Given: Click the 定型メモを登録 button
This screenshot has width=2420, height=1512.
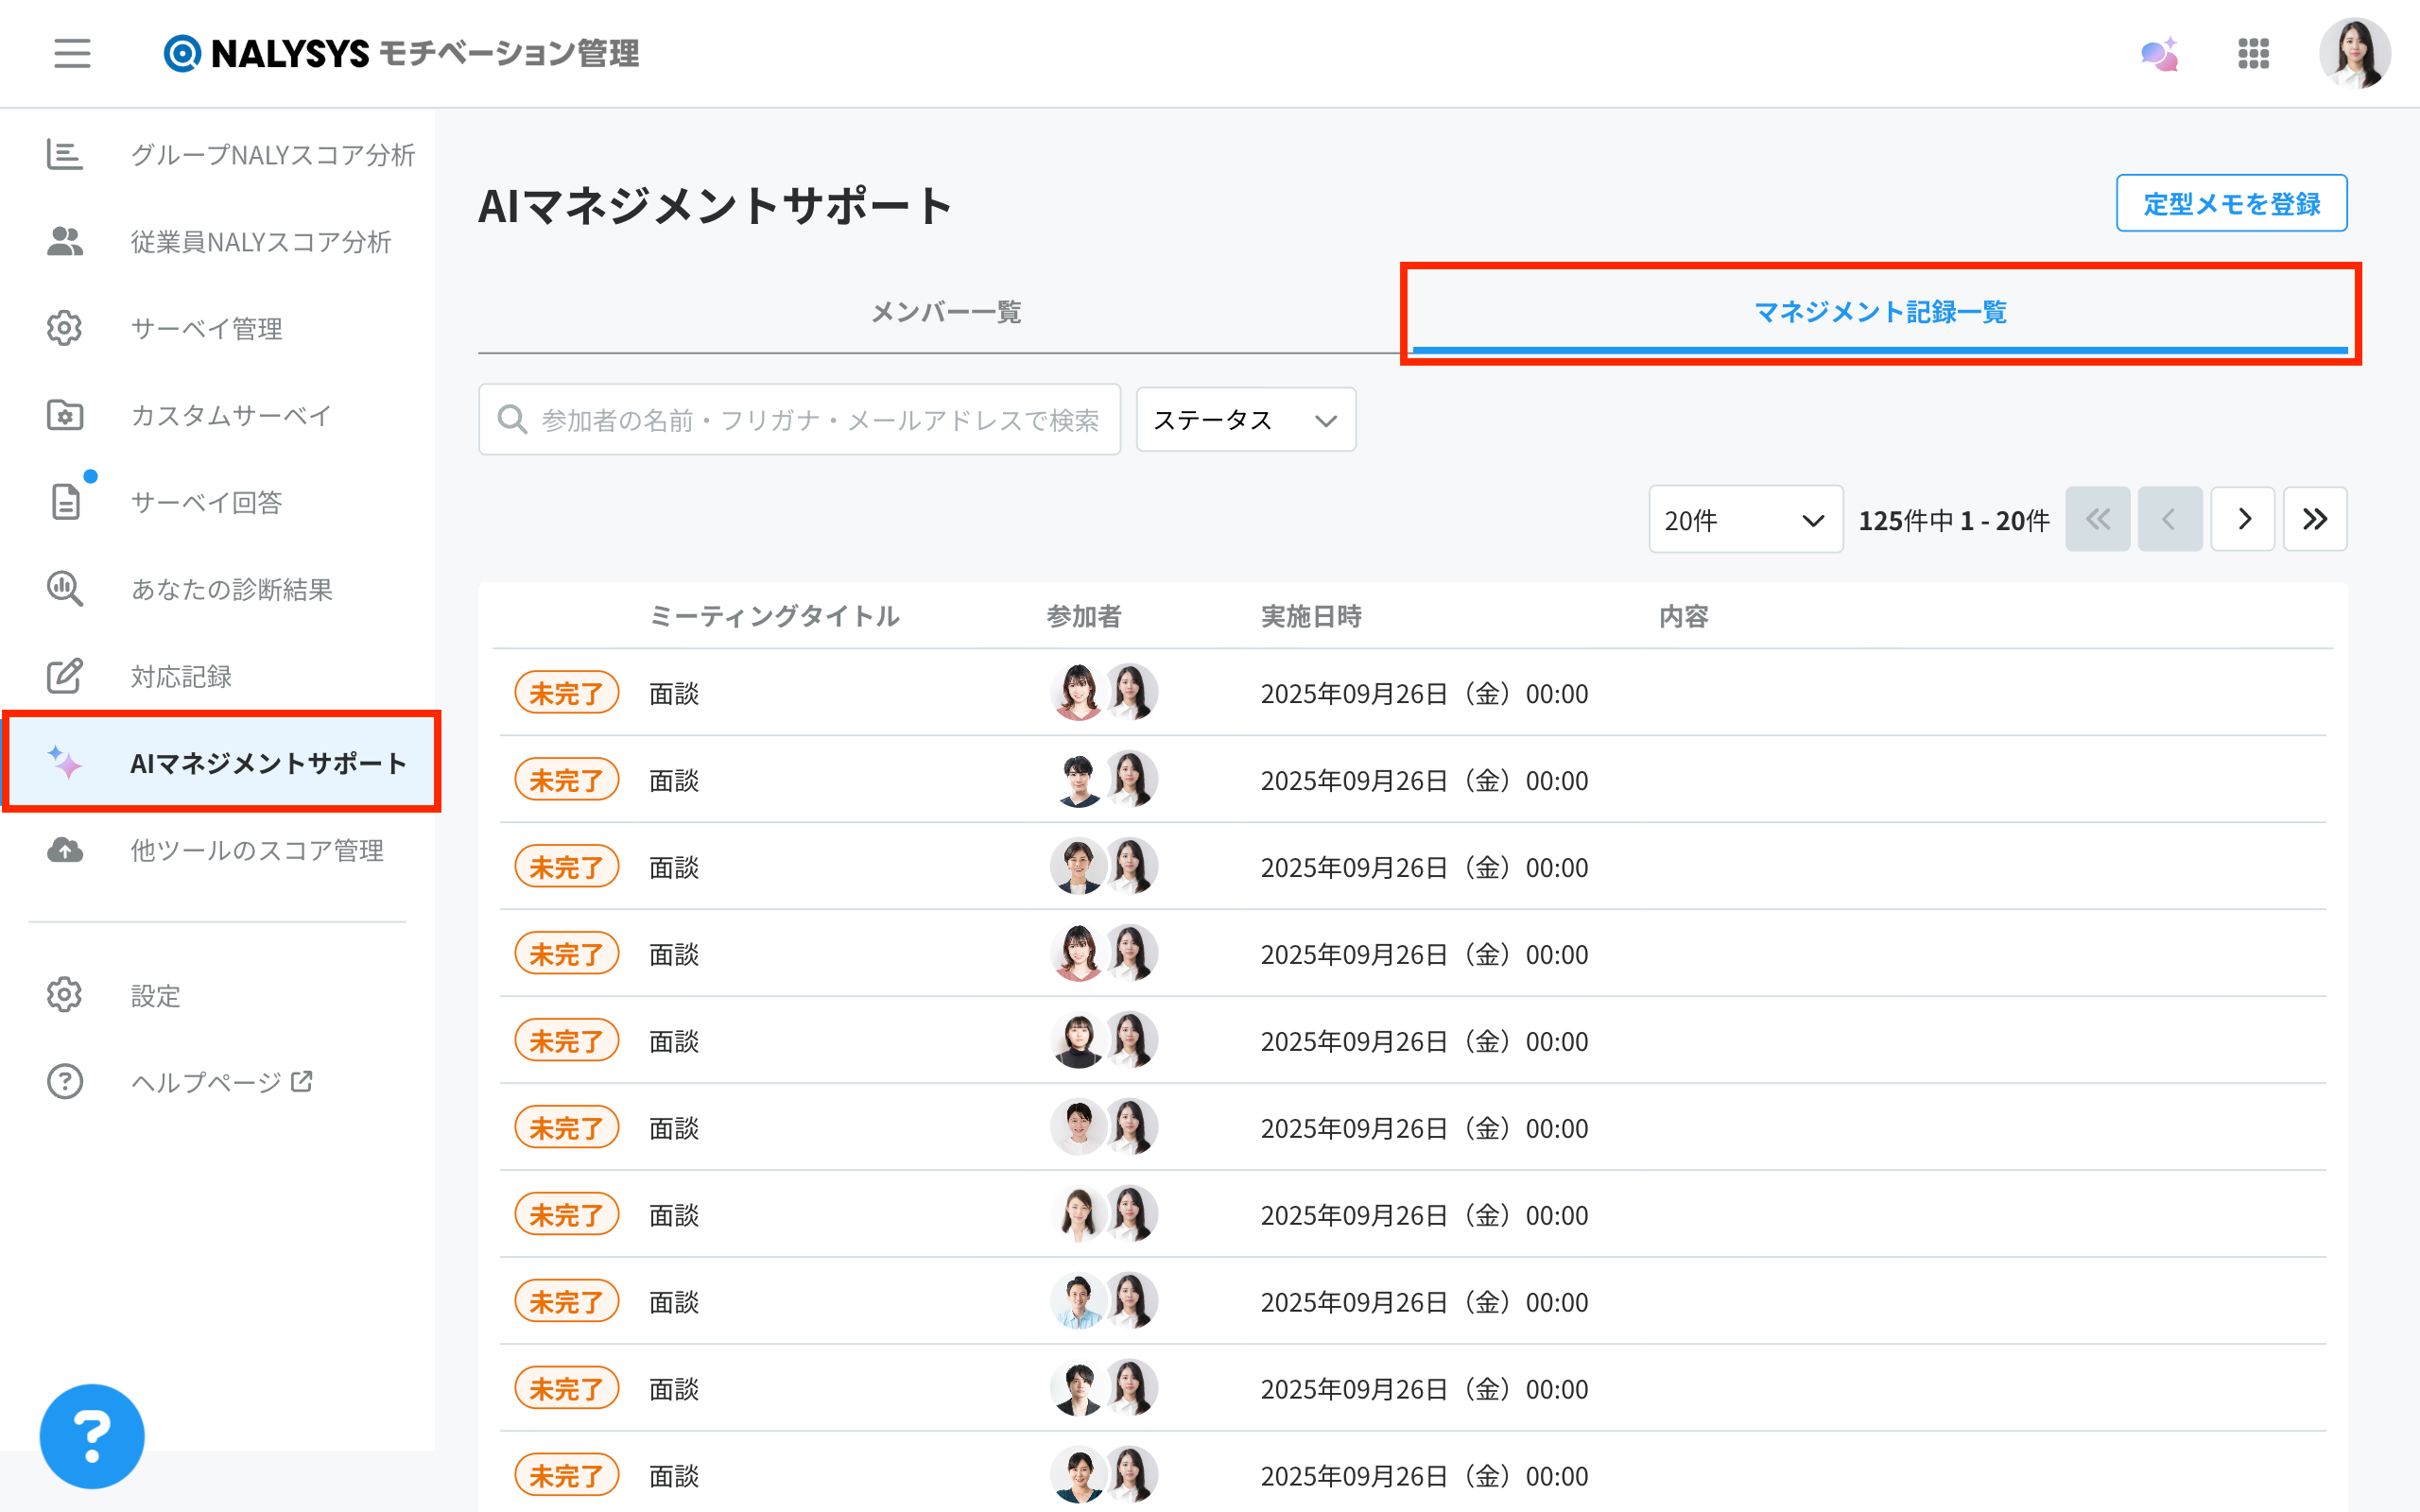Looking at the screenshot, I should [x=2231, y=204].
